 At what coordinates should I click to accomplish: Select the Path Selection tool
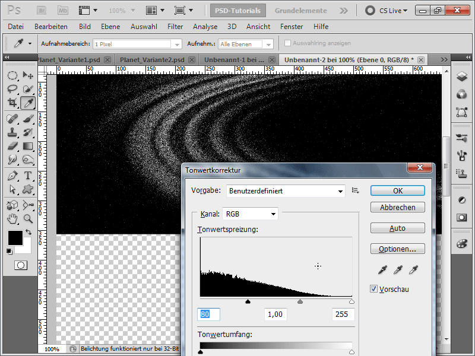click(x=12, y=189)
